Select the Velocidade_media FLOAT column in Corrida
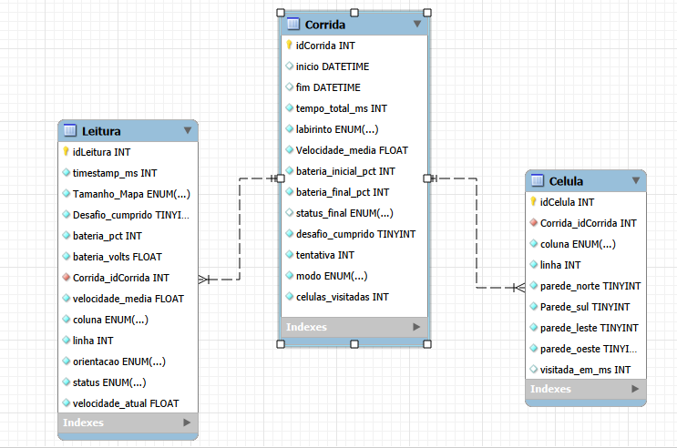The height and width of the screenshot is (448, 677). pos(352,150)
